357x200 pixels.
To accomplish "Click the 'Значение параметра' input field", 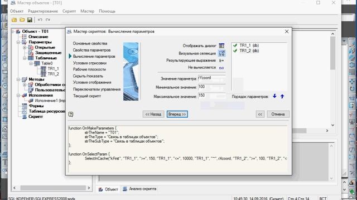I will 212,78.
